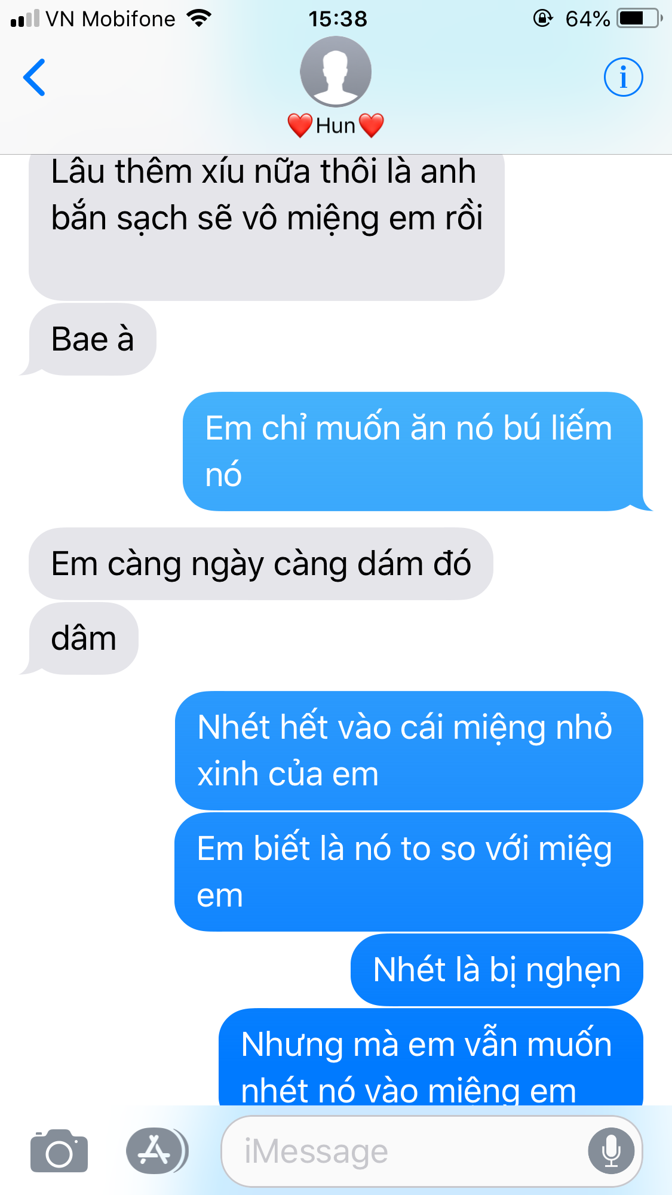This screenshot has height=1195, width=672.
Task: Select the "Em càng ngày càng dám đó" bubble
Action: [x=261, y=564]
